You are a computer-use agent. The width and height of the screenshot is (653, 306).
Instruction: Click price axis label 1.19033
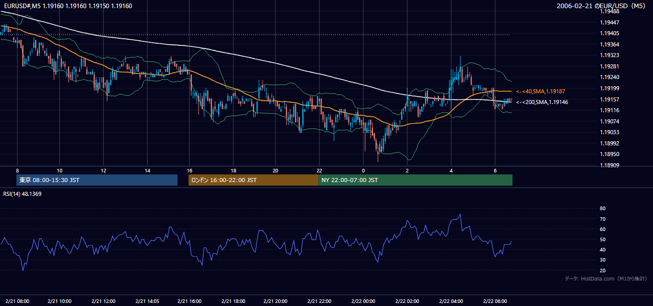[610, 133]
